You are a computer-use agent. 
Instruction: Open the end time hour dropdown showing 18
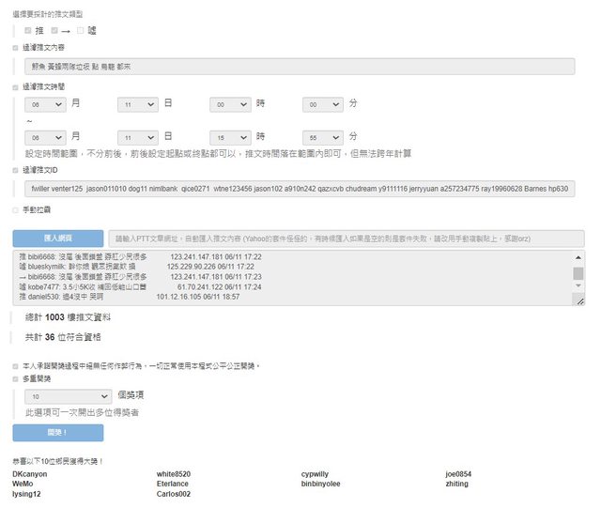point(229,137)
